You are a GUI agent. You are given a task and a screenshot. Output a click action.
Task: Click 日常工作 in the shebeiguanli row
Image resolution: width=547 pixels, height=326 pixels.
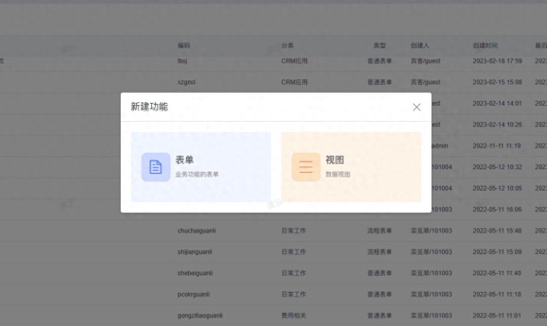pyautogui.click(x=294, y=273)
